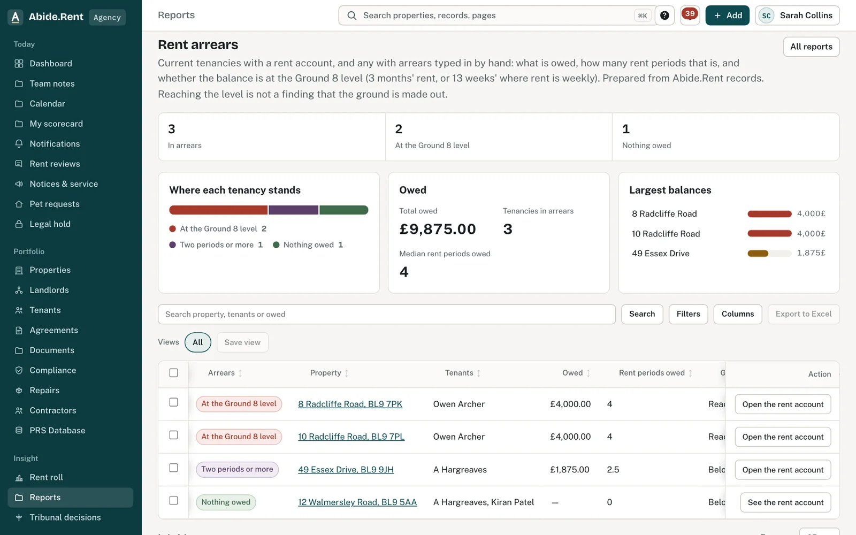Sort table by the Tenants column
The height and width of the screenshot is (535, 856).
pyautogui.click(x=463, y=373)
